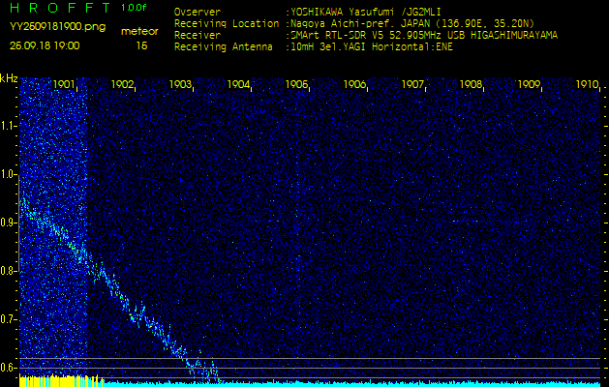Select the 26.09.18 19:00 timestamp
Screen dimensions: 609x387
pos(45,45)
